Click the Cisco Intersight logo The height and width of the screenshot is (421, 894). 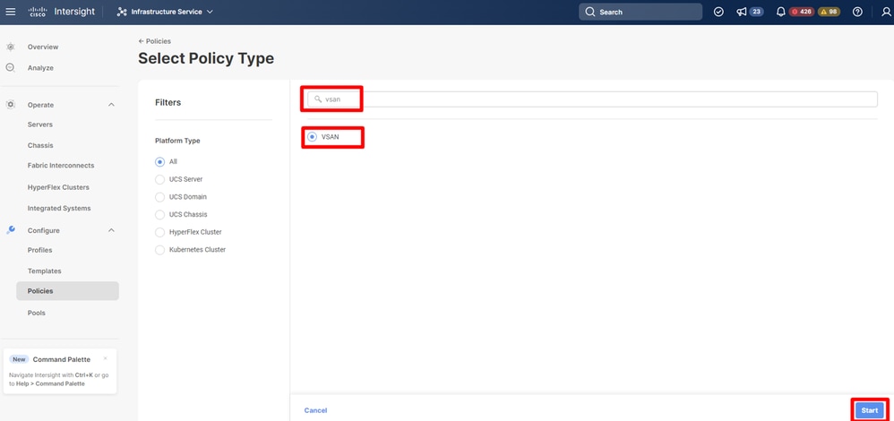tap(62, 12)
